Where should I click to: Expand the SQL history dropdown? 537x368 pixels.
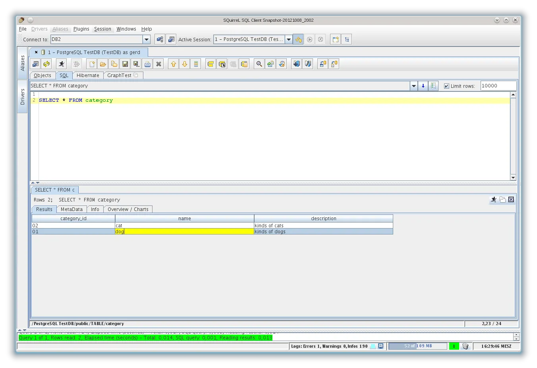pyautogui.click(x=413, y=86)
